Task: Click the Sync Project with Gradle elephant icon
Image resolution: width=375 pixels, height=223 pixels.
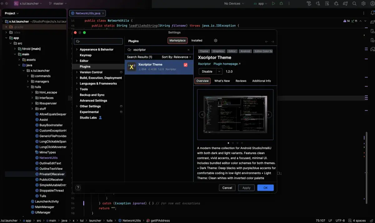Action: [345, 4]
